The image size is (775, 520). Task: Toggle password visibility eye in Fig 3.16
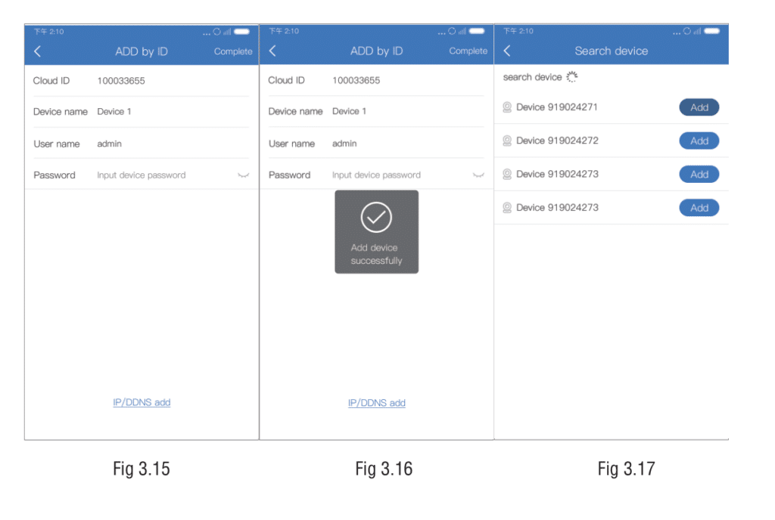click(x=478, y=175)
